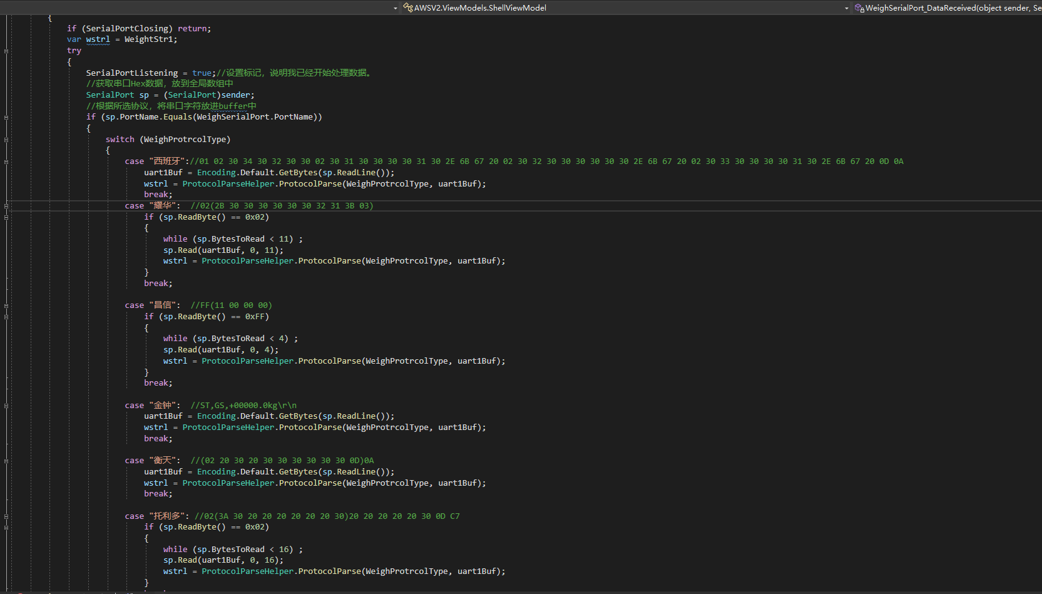Viewport: 1042px width, 594px height.
Task: Collapse the case "耀华" region
Action: click(6, 206)
